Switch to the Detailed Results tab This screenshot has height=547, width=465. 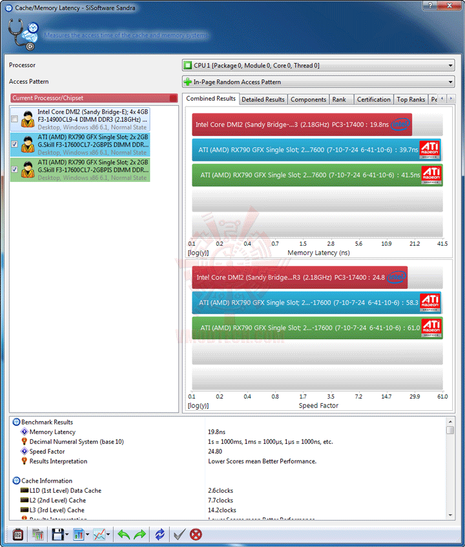pyautogui.click(x=263, y=99)
